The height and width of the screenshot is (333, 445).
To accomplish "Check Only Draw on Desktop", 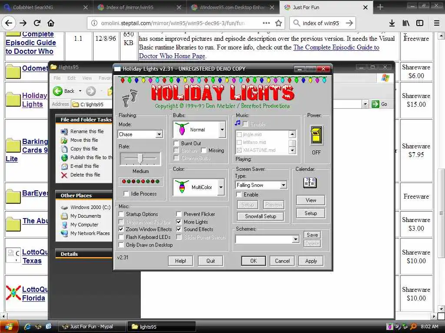I will pyautogui.click(x=121, y=245).
